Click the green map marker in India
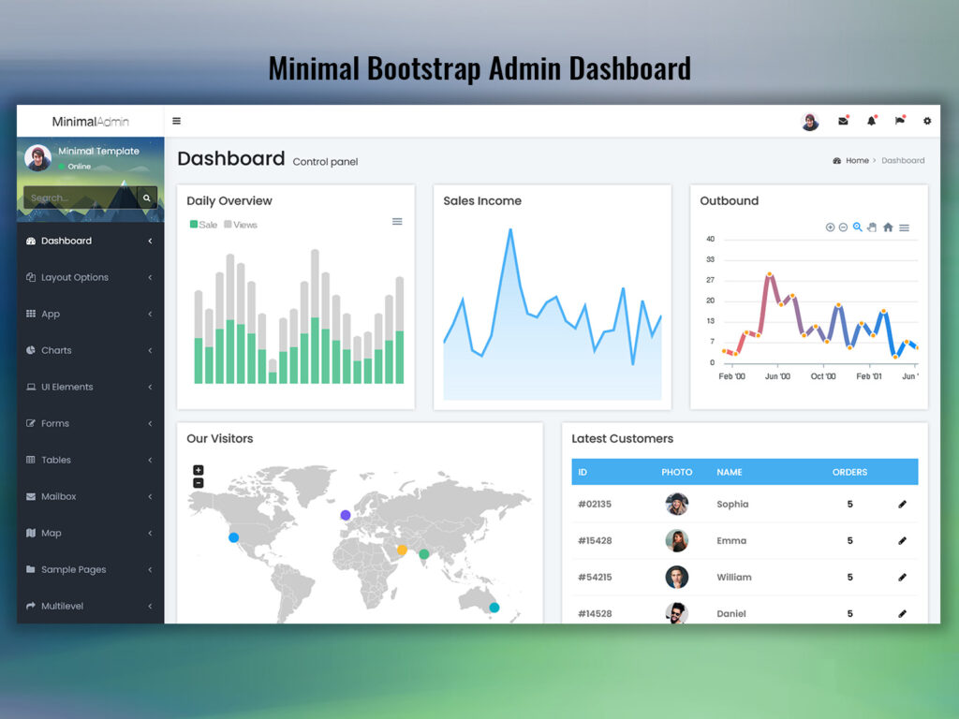Screen dimensions: 959x719 (424, 554)
